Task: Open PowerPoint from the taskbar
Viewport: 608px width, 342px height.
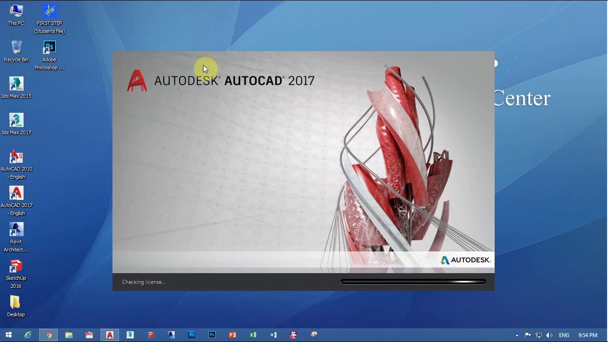Action: pyautogui.click(x=232, y=335)
